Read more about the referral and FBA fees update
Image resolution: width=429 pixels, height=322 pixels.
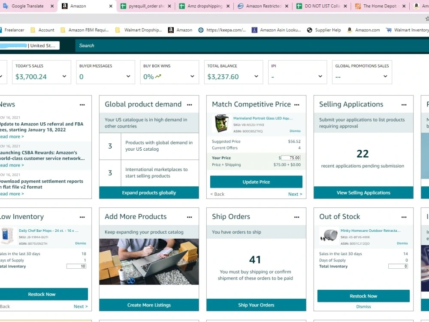[12, 137]
